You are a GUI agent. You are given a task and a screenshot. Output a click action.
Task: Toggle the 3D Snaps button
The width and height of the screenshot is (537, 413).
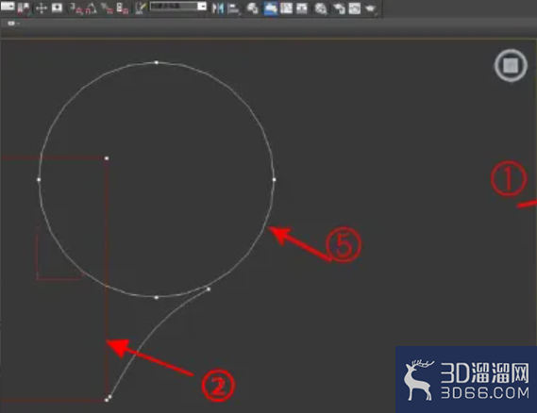point(76,8)
